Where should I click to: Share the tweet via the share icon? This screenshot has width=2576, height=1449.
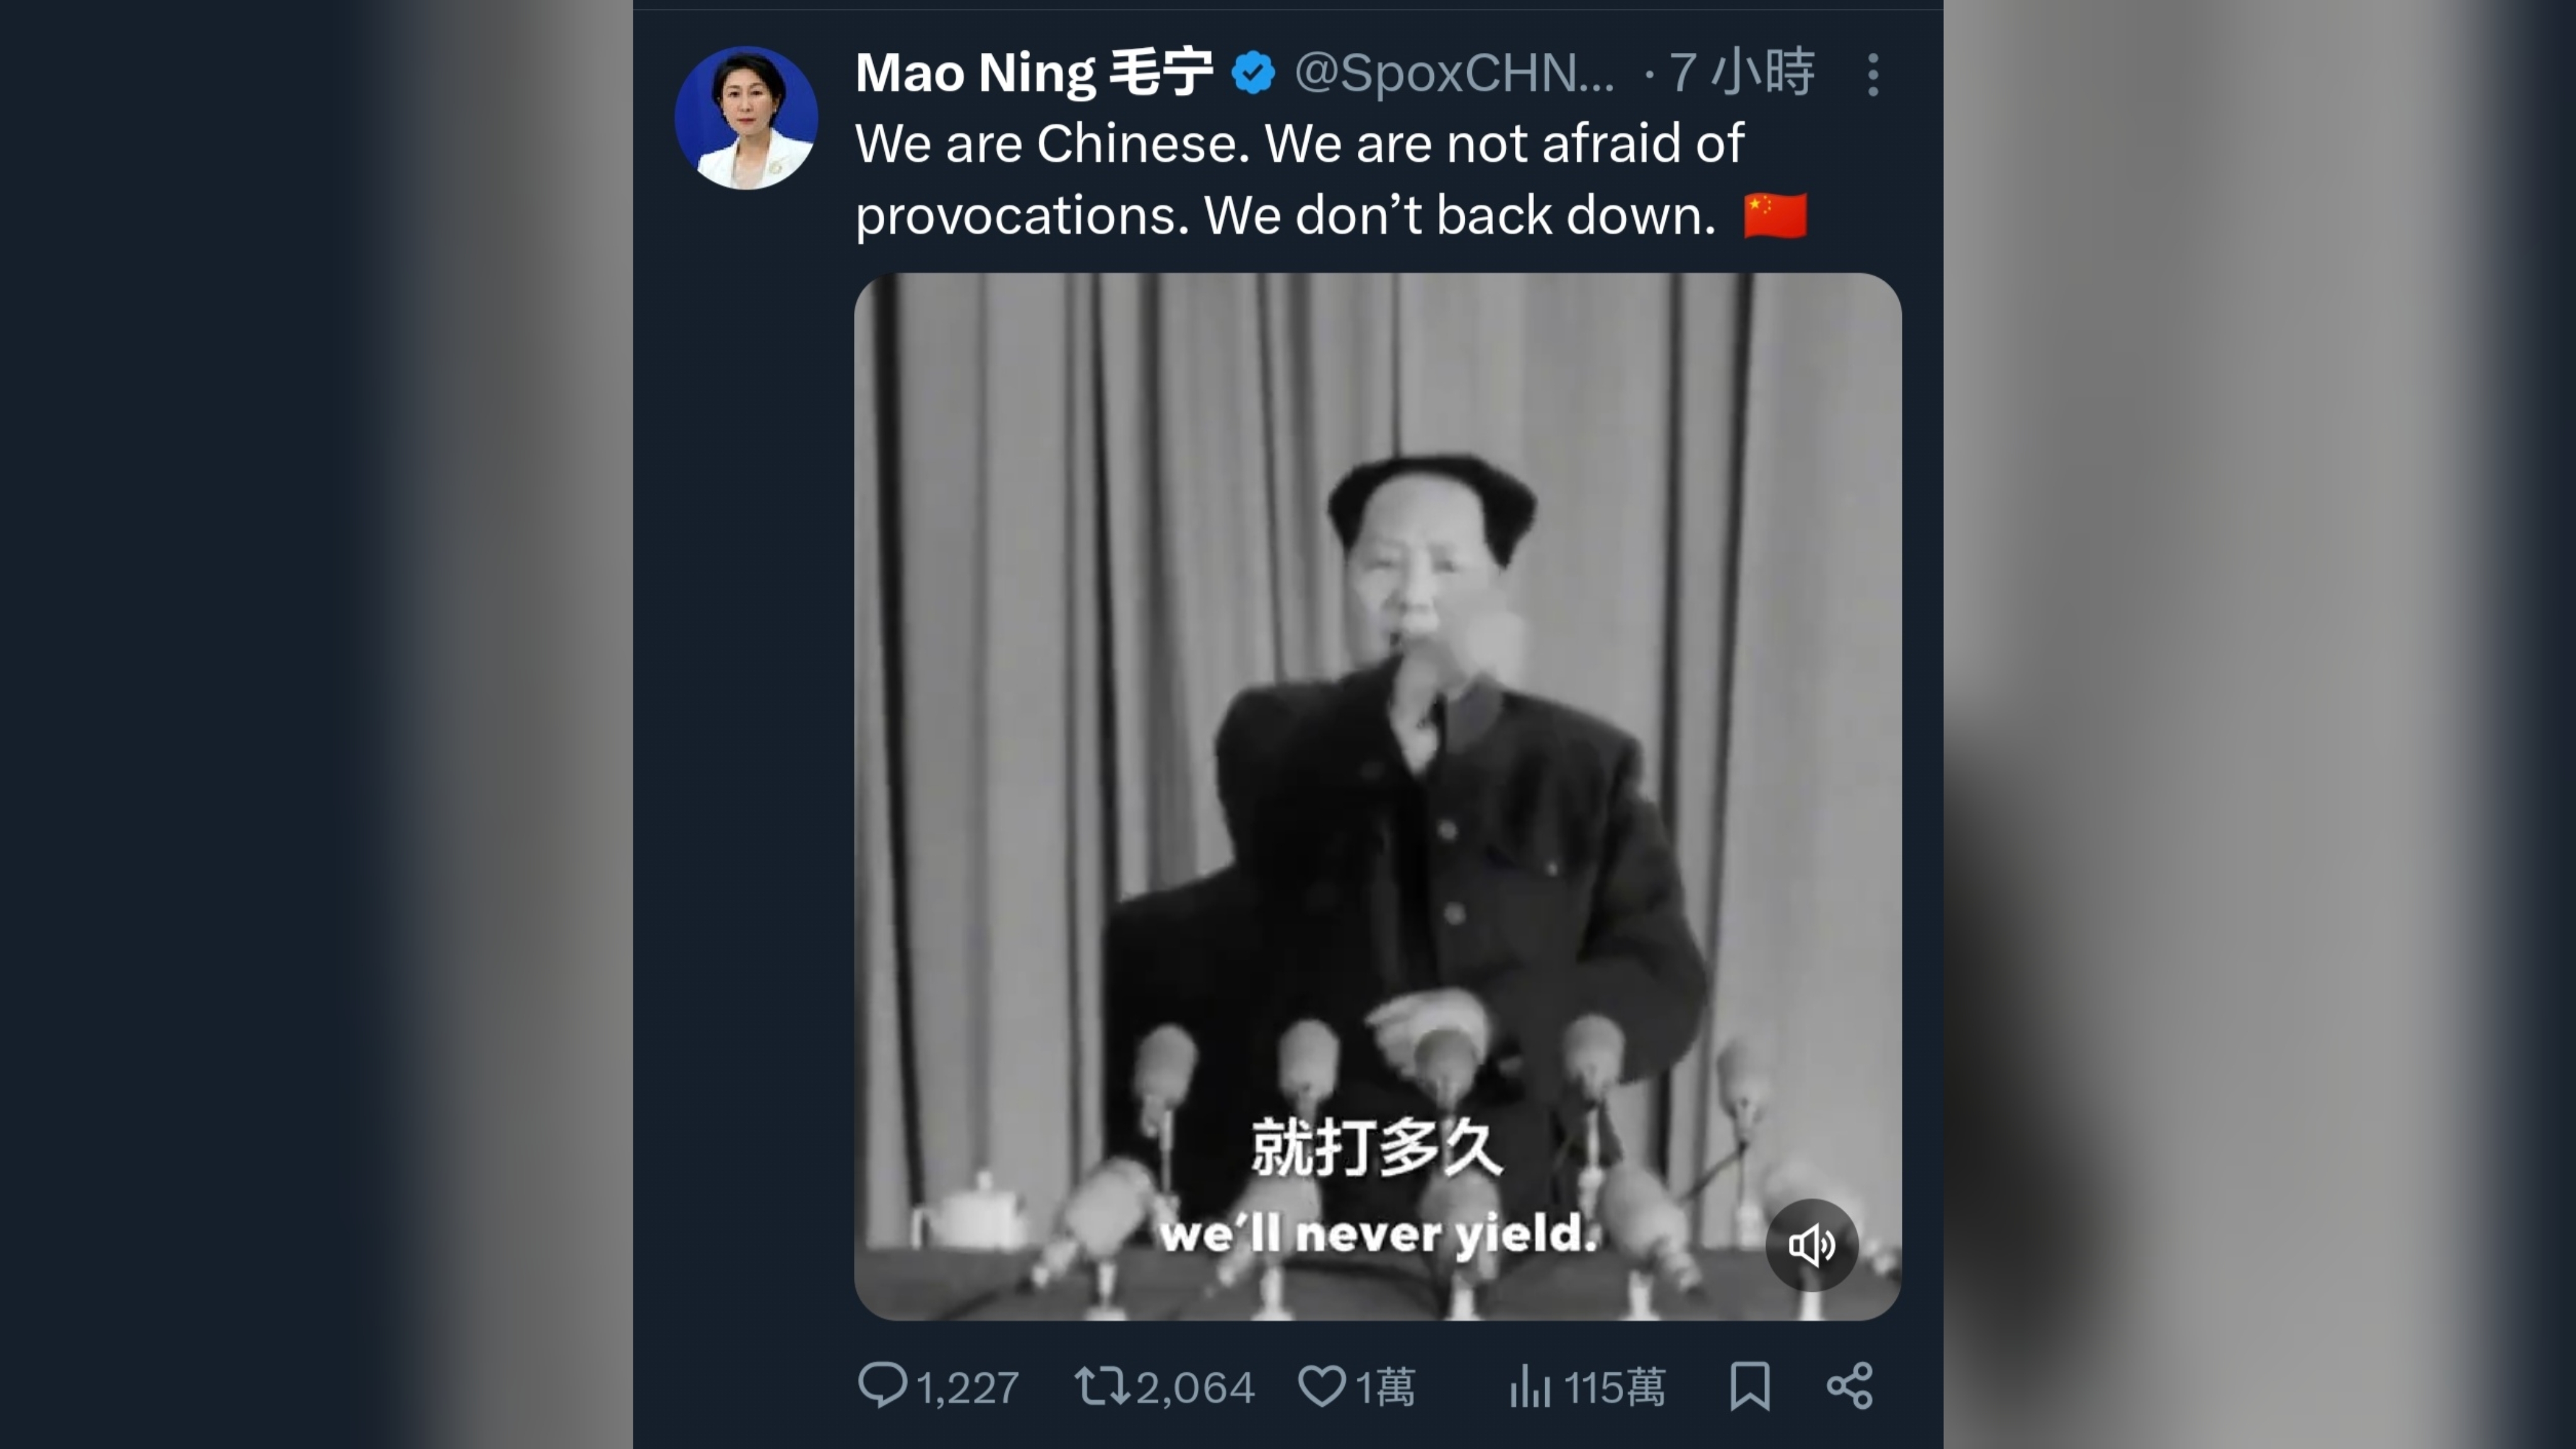[1849, 1386]
